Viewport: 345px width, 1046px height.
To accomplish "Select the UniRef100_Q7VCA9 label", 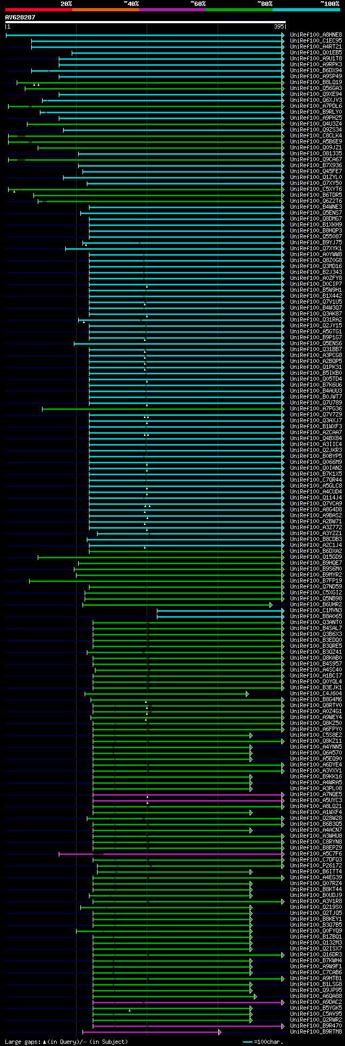I will [x=316, y=503].
